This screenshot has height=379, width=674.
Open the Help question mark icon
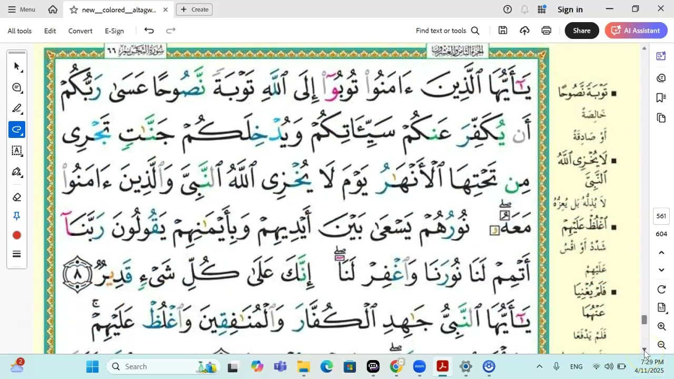508,9
